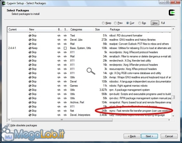
Task: Click the rebase package description text
Action: pos(140,48)
